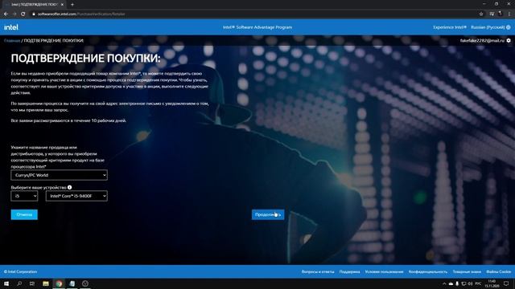515x289 pixels.
Task: Click the network icon in system tray
Action: click(463, 283)
